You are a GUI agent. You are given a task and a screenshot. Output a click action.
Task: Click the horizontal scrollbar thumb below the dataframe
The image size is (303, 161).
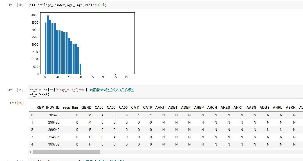click(x=66, y=152)
